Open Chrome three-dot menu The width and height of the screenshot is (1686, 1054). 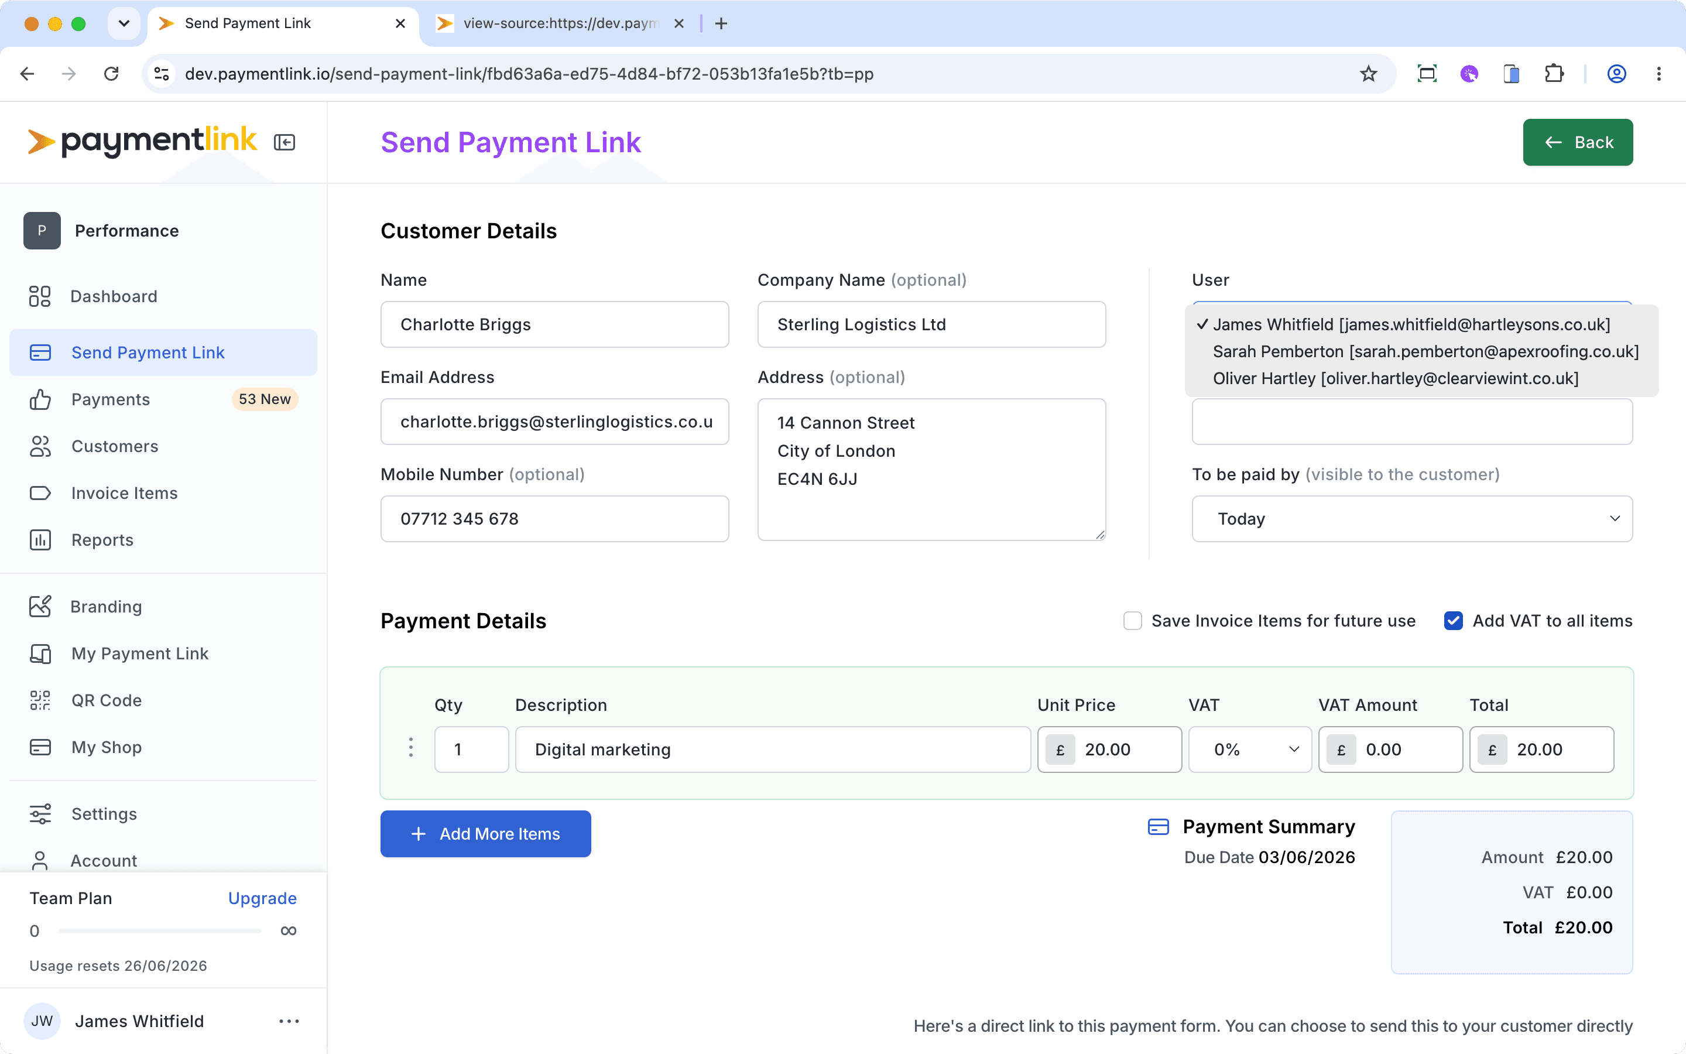tap(1659, 74)
